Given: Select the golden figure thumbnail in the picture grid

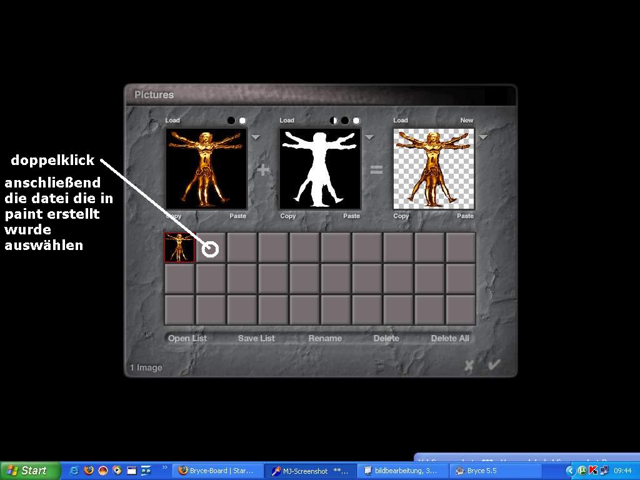Looking at the screenshot, I should [179, 247].
